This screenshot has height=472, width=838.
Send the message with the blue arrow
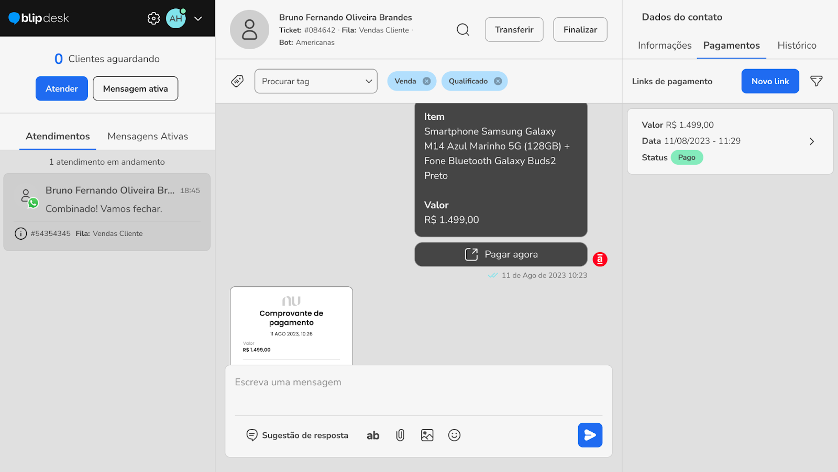point(590,435)
